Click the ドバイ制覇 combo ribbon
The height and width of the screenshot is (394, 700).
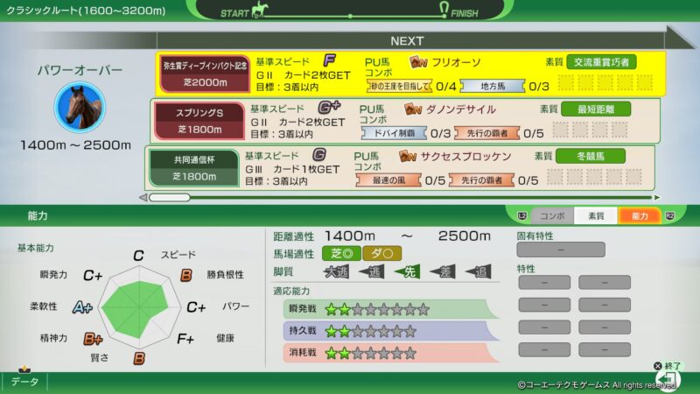tap(394, 133)
